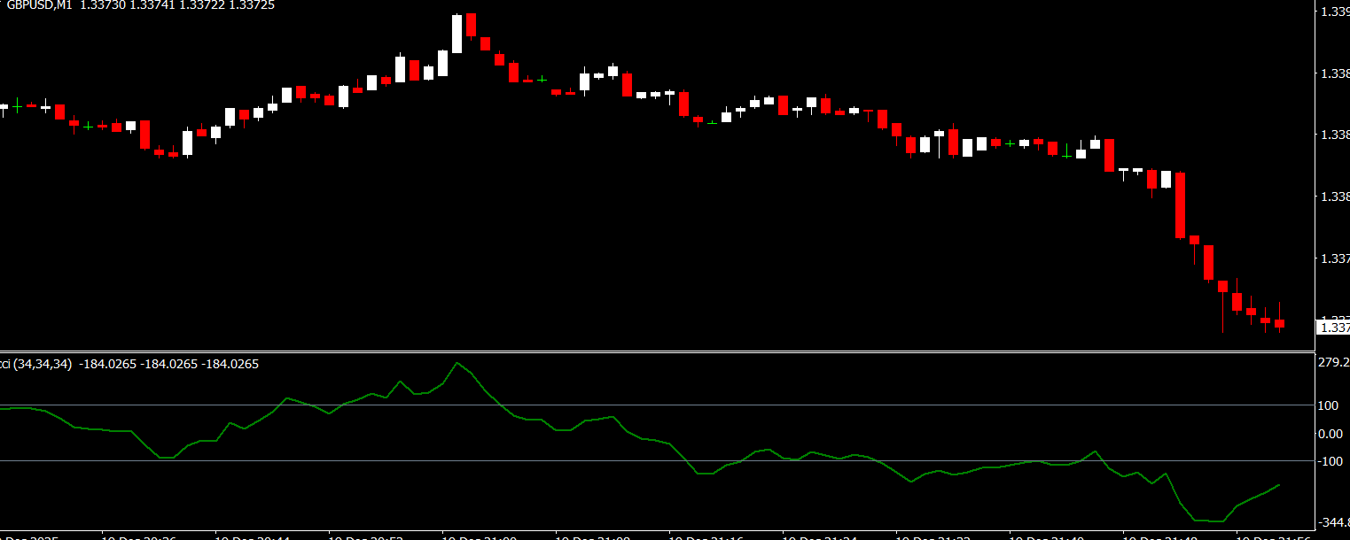1350x540 pixels.
Task: Click the 21:00 time label on time axis
Action: click(x=479, y=536)
